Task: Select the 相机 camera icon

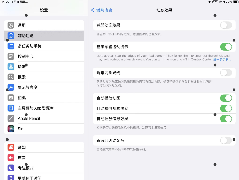Action: point(11,97)
